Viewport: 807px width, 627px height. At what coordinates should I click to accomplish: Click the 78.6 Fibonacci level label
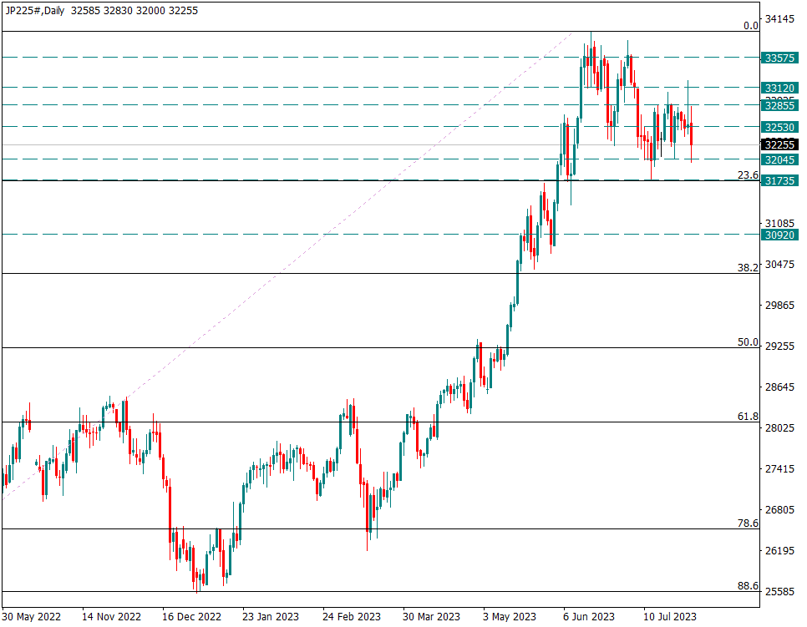point(748,523)
